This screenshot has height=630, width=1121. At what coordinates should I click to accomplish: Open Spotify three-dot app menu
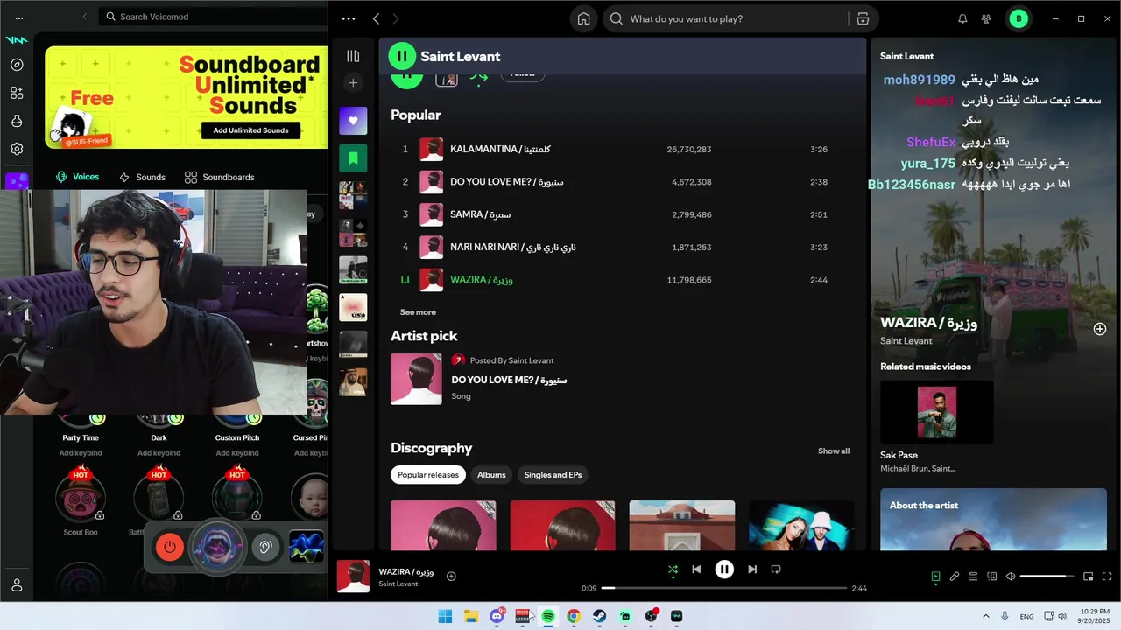click(x=349, y=18)
